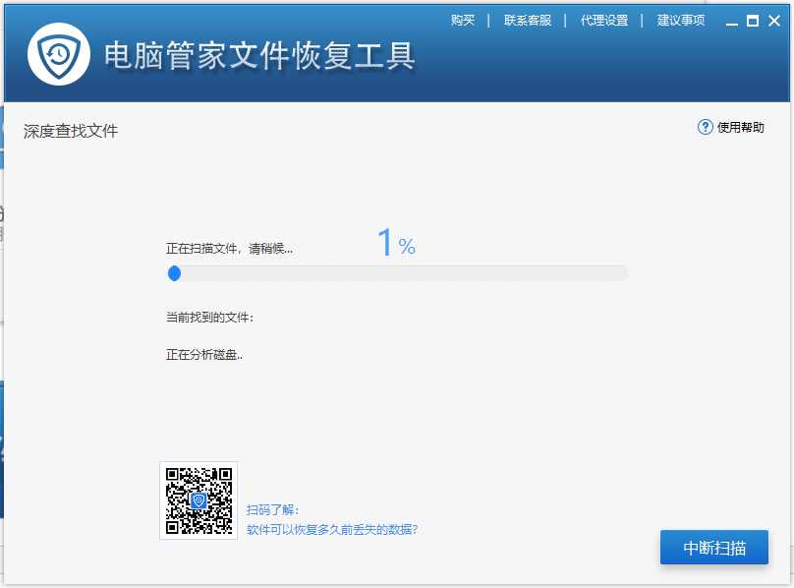This screenshot has width=794, height=588.
Task: Click the 扫码了解: link text
Action: pos(272,510)
